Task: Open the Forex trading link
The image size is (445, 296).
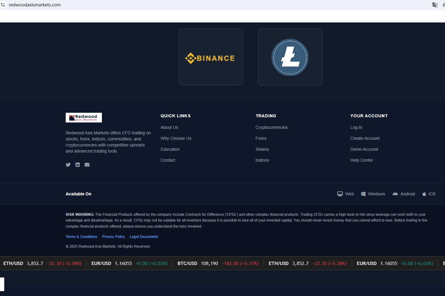Action: click(261, 138)
